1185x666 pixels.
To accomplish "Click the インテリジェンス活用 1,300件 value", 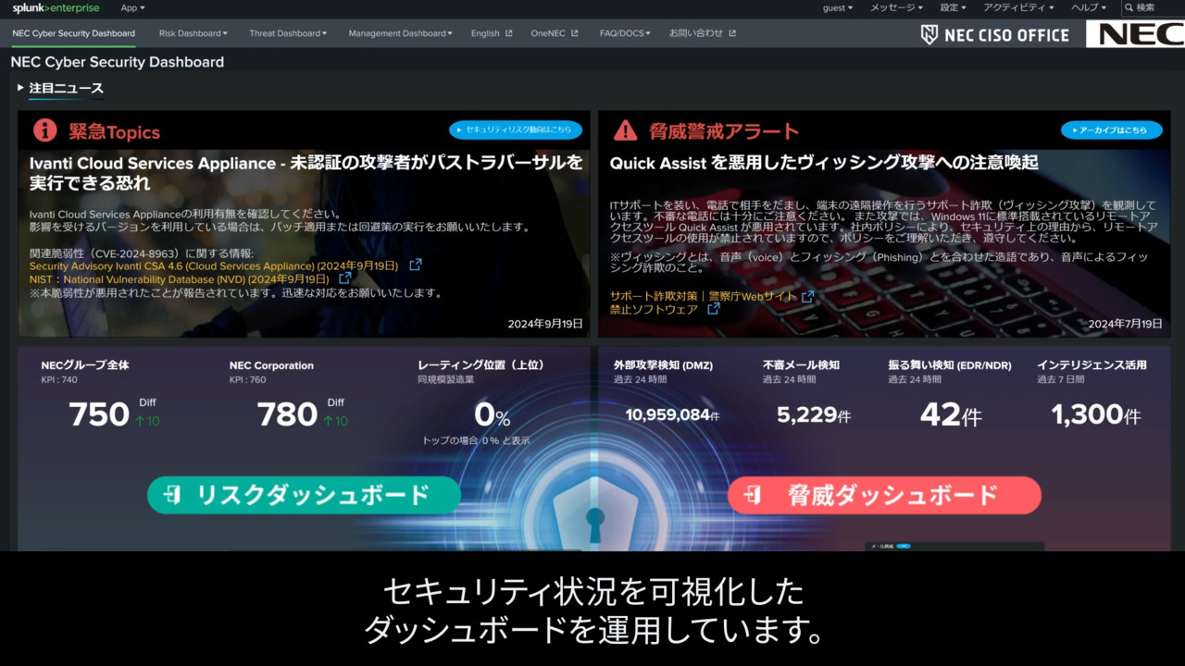I will (x=1096, y=415).
